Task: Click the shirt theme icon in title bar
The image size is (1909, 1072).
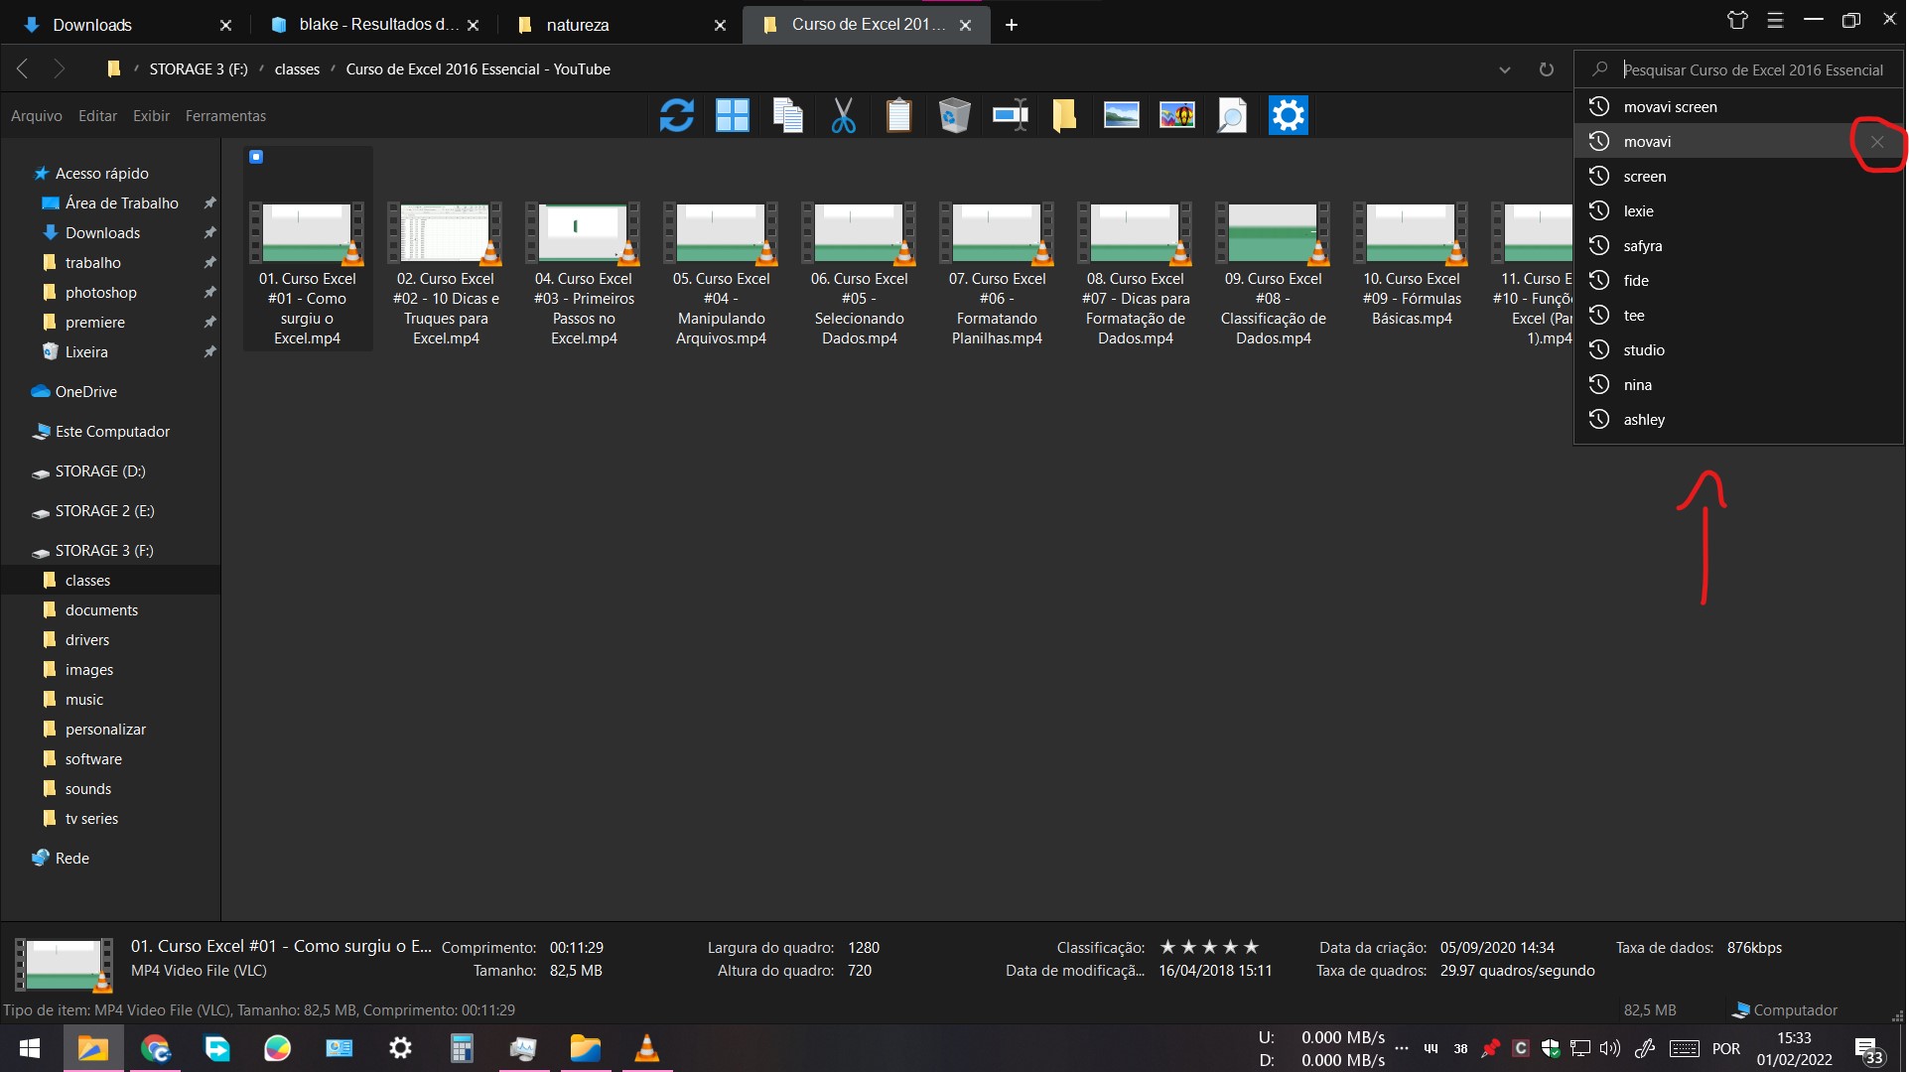Action: click(1737, 20)
